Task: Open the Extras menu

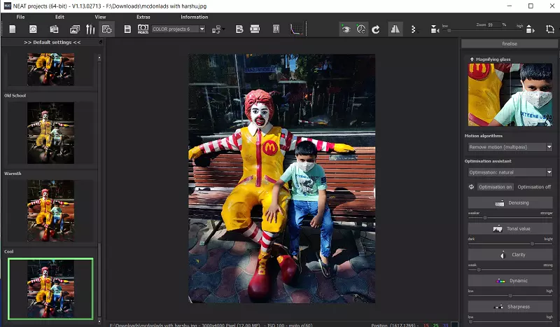Action: coord(143,16)
